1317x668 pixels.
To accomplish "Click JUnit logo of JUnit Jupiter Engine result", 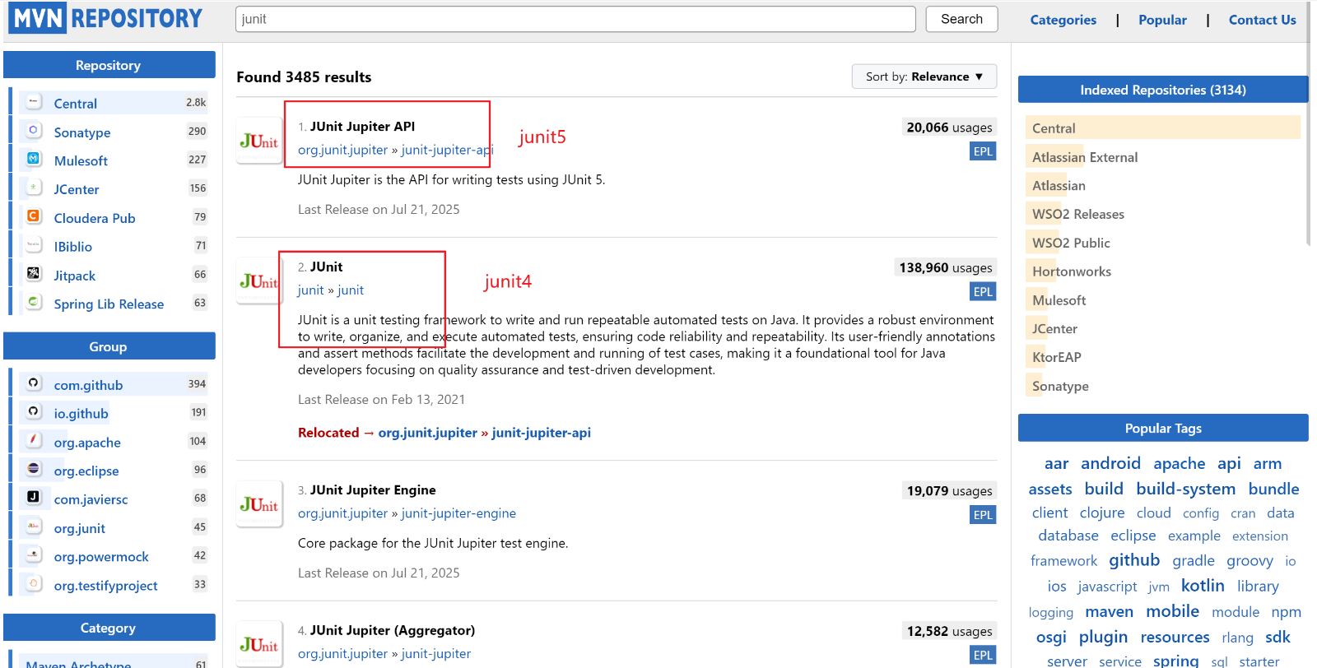I will pos(259,504).
